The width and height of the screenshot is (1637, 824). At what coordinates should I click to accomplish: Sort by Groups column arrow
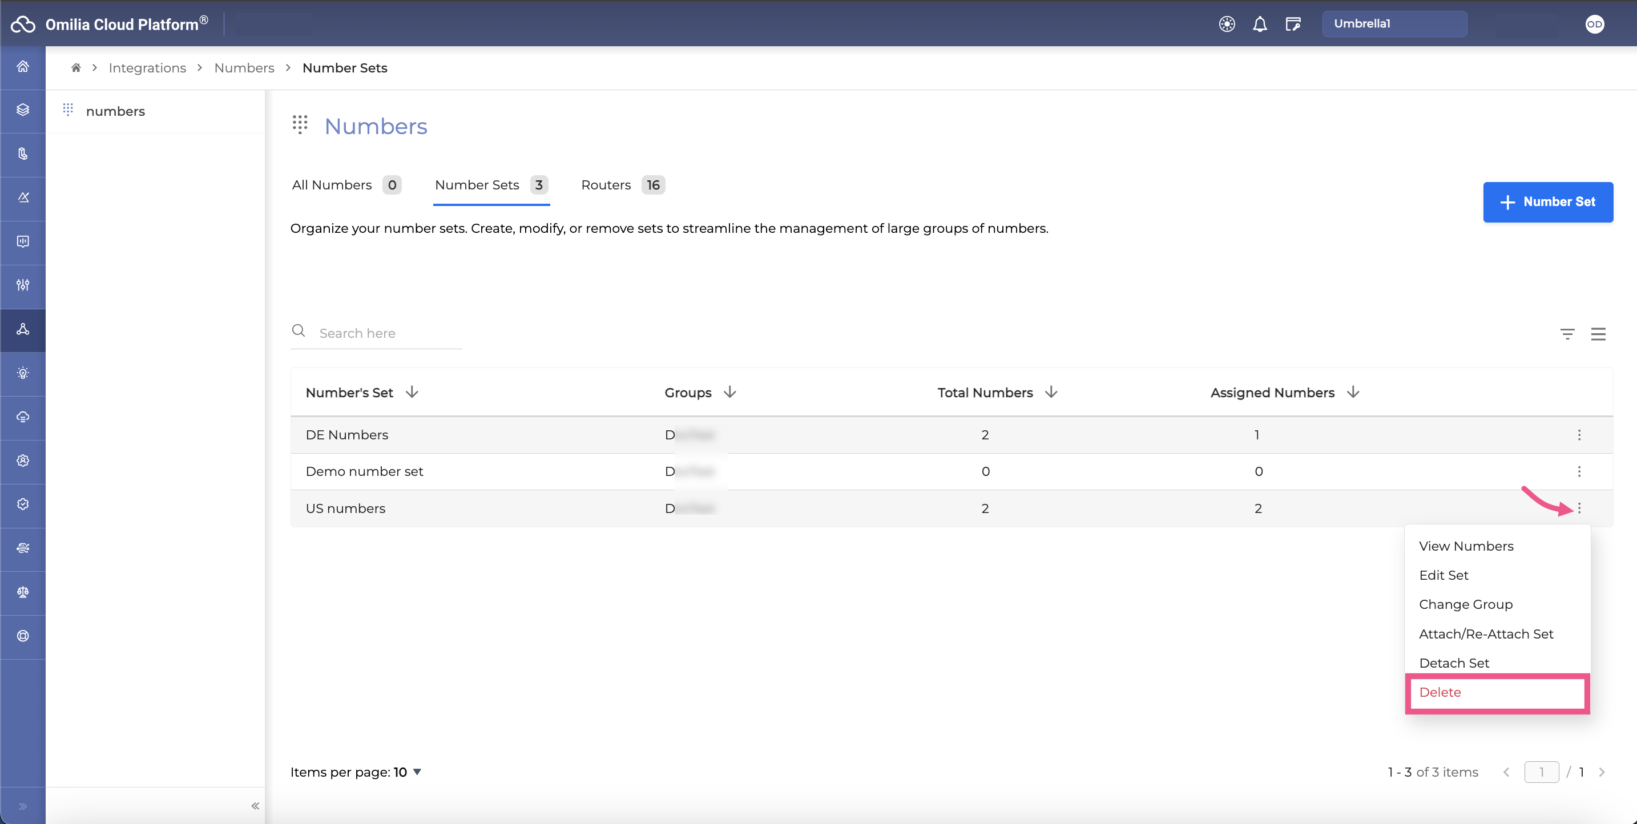point(729,392)
